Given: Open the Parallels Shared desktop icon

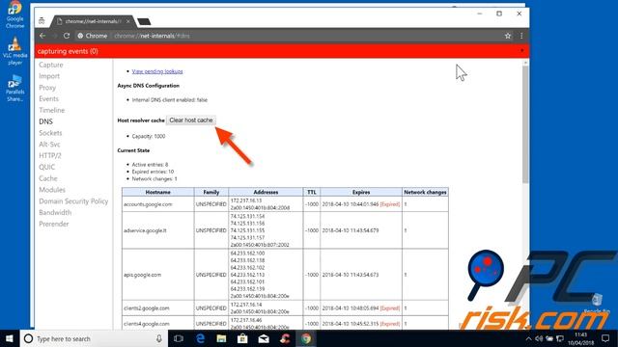Looking at the screenshot, I should (x=14, y=88).
